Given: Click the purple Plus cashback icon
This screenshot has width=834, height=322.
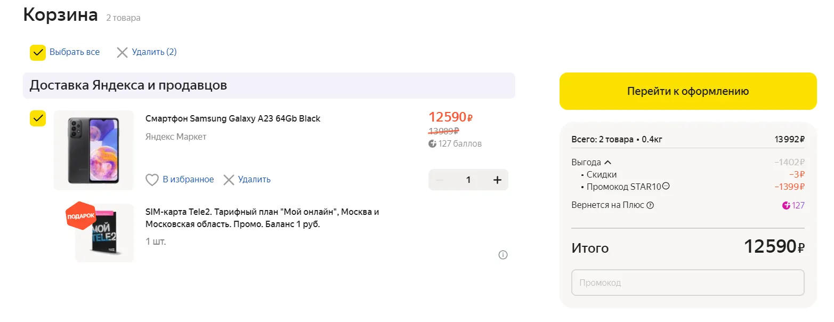Looking at the screenshot, I should 786,205.
